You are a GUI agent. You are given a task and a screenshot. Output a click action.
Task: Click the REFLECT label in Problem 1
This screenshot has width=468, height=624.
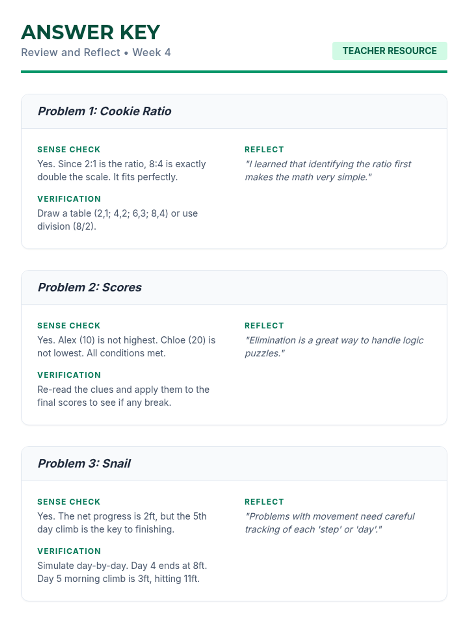(x=264, y=150)
